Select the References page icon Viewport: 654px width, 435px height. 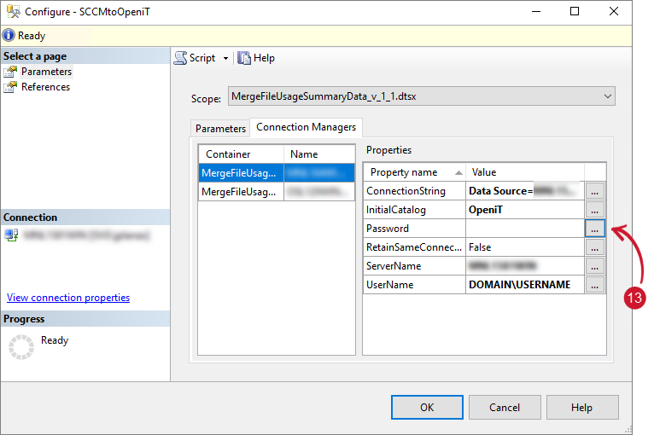10,87
